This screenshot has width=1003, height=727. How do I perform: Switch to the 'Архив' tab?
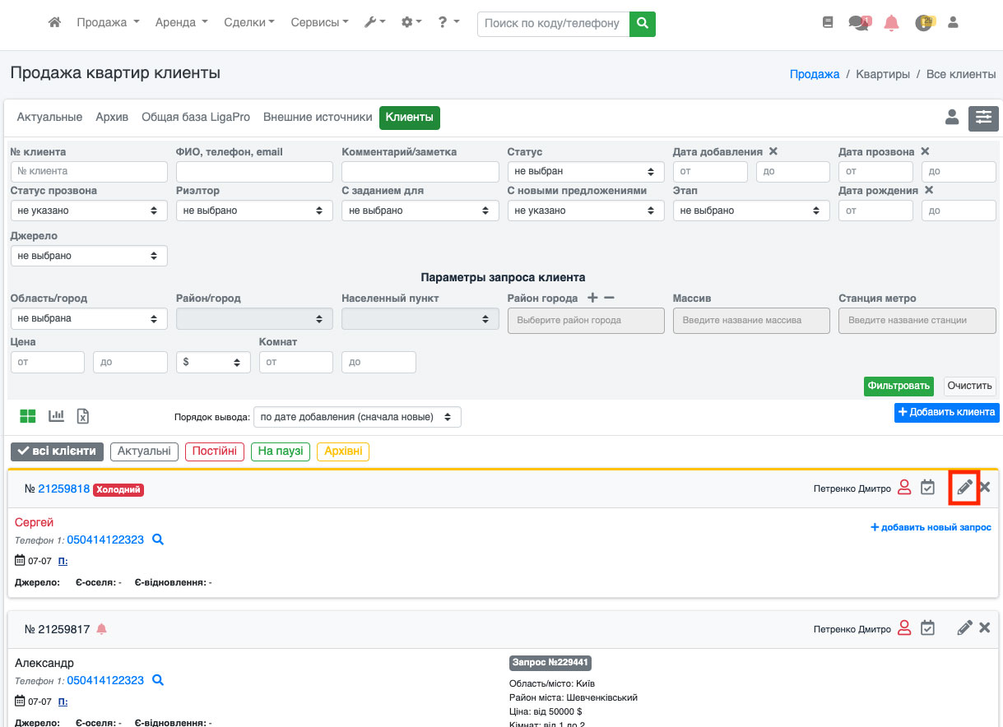112,118
